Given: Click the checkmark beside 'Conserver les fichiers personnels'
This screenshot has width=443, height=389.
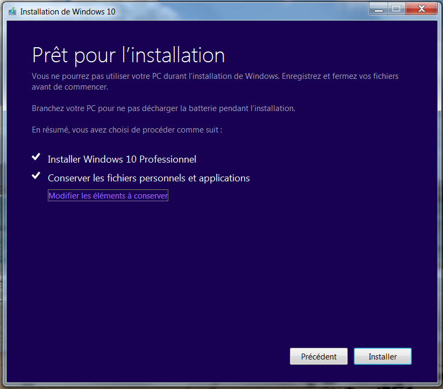Looking at the screenshot, I should coord(36,175).
